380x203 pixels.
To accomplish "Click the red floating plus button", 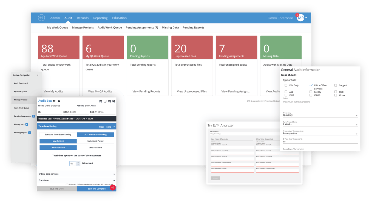I will (x=112, y=188).
